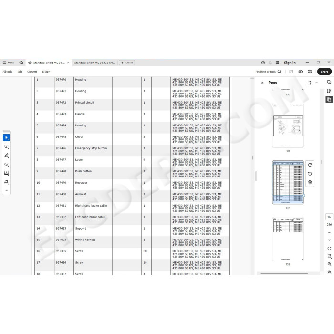Image resolution: width=334 pixels, height=334 pixels.
Task: Select the Sign stamp tool
Action: (x=6, y=182)
